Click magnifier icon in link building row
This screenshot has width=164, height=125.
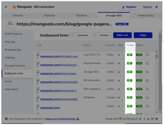pos(147,81)
